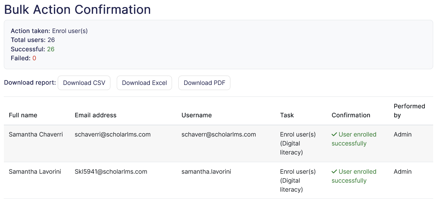Select the Bulk Action Confirmation heading

click(x=77, y=10)
